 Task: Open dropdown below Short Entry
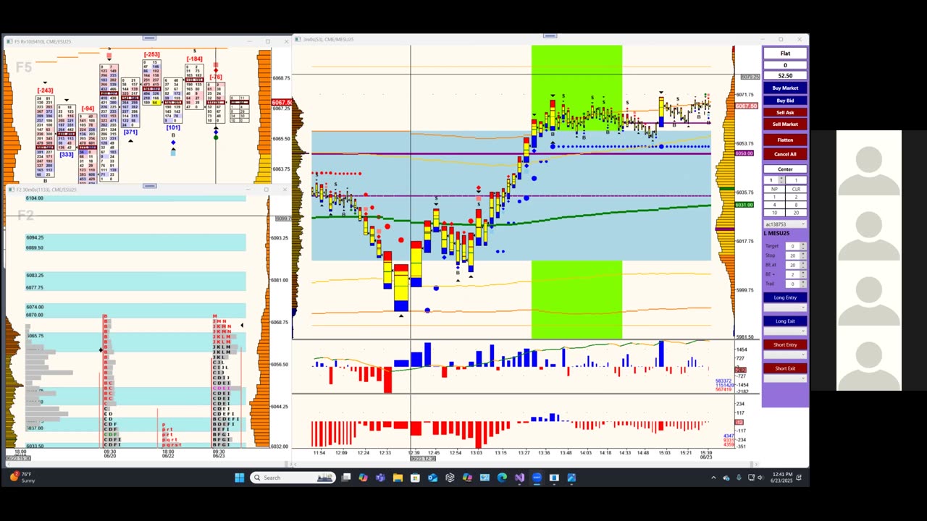click(785, 355)
